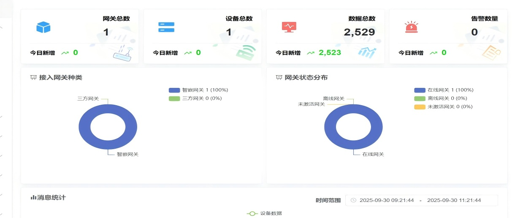
Task: Open the end time 2025-09-30 11:21:44 picker
Action: click(x=454, y=200)
